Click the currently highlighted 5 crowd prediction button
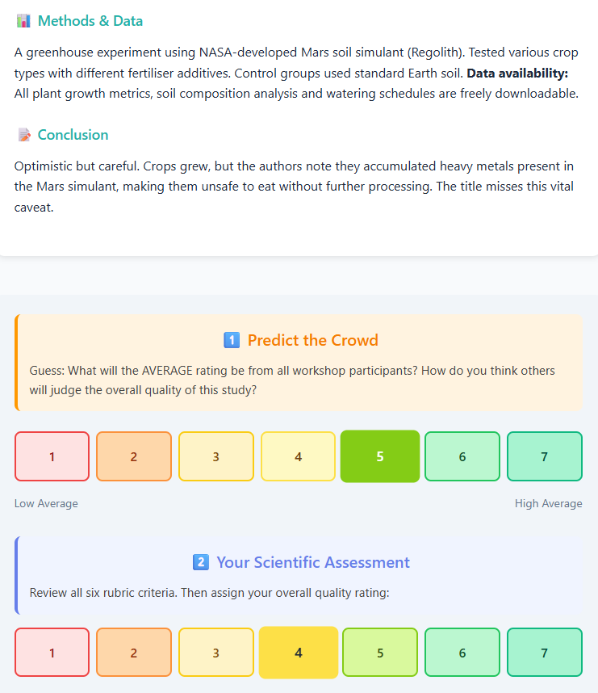This screenshot has height=693, width=598. tap(380, 456)
